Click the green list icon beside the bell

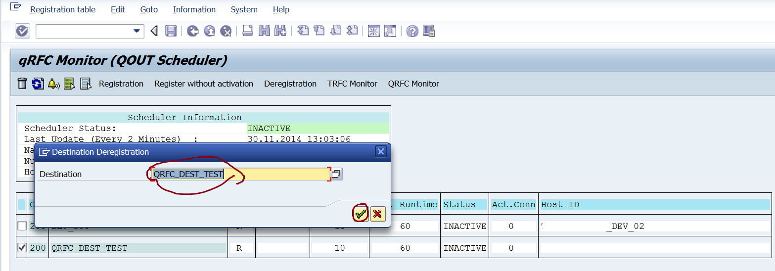point(69,84)
